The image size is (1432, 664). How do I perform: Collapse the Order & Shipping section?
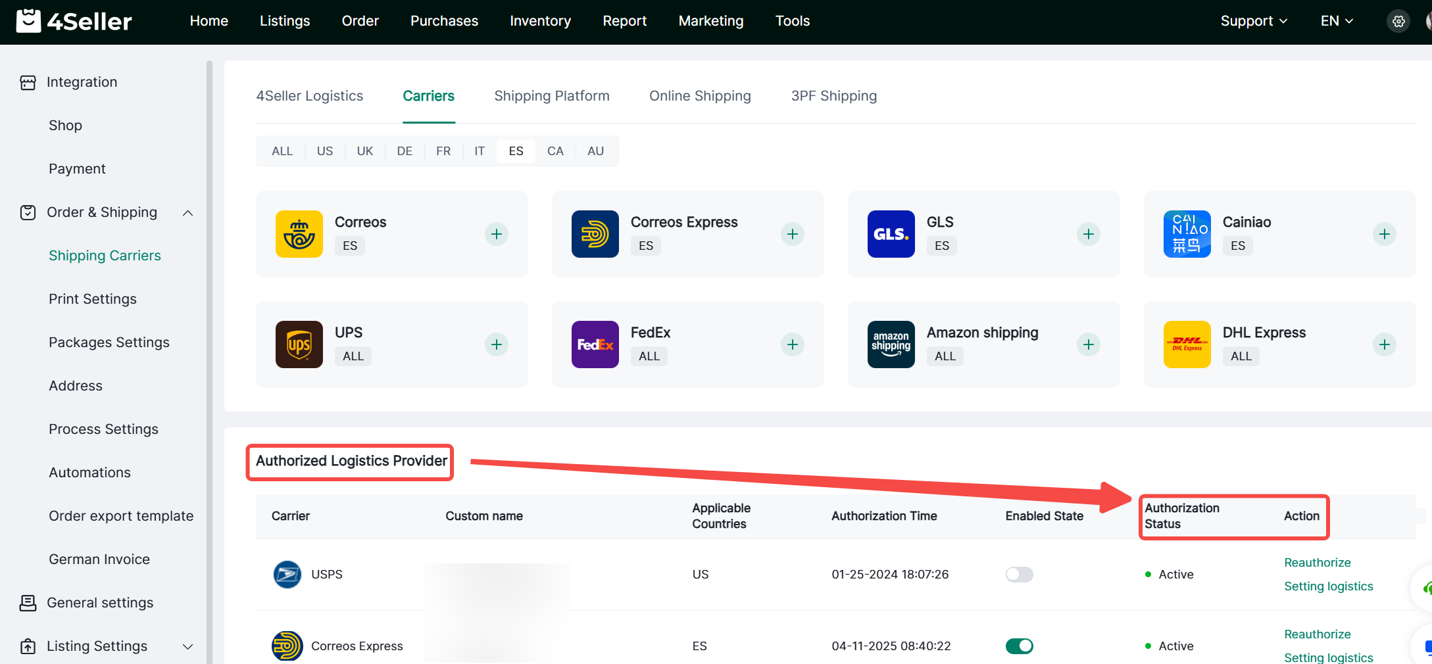tap(187, 212)
